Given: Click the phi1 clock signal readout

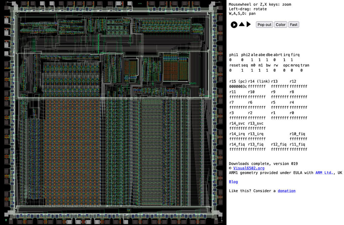Looking at the screenshot, I should pyautogui.click(x=233, y=54).
